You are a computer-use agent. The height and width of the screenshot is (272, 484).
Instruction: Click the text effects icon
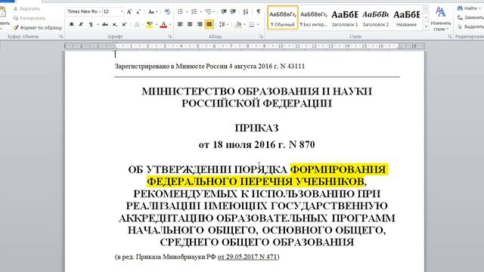(x=137, y=24)
